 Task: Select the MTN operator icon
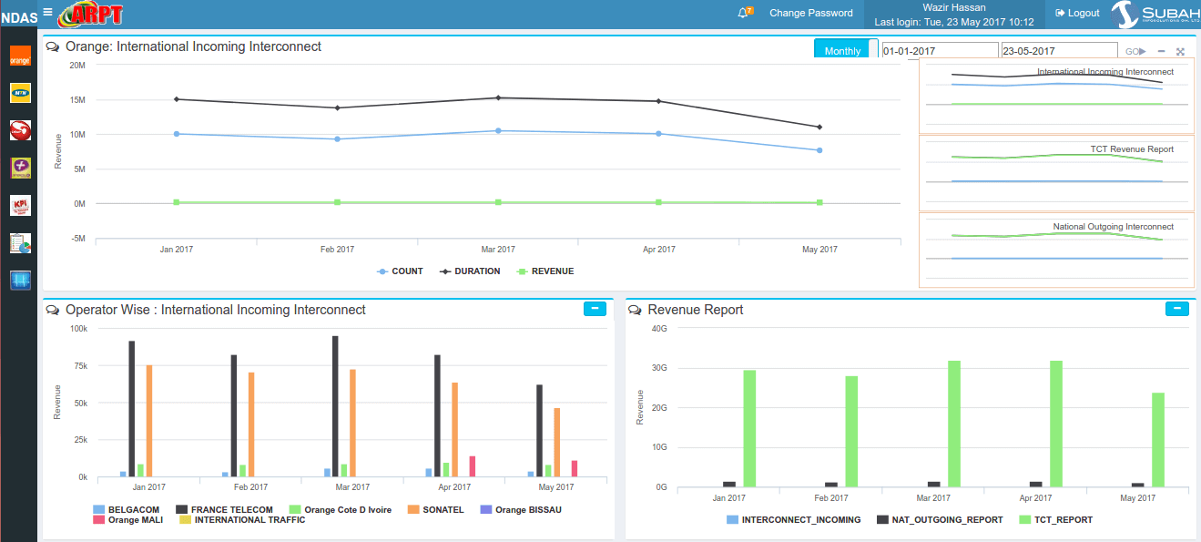click(20, 93)
